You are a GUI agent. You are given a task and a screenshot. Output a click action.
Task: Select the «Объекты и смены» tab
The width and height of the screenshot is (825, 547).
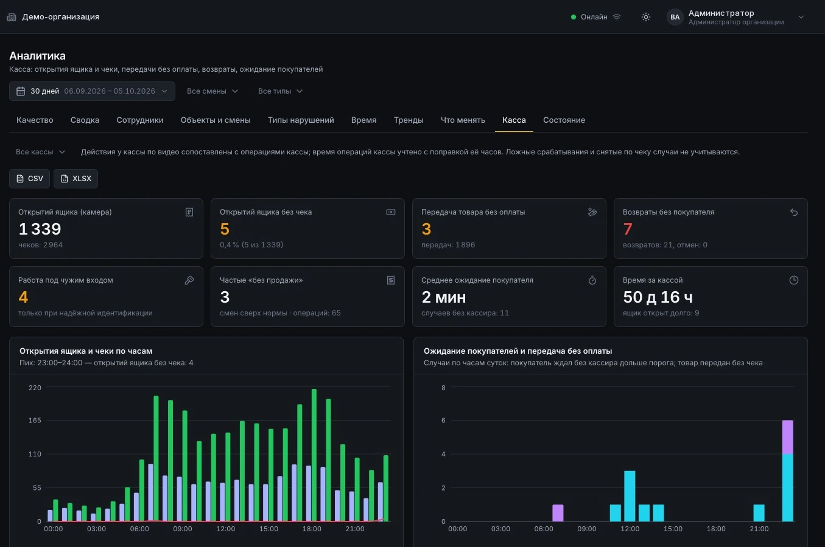[x=216, y=120]
